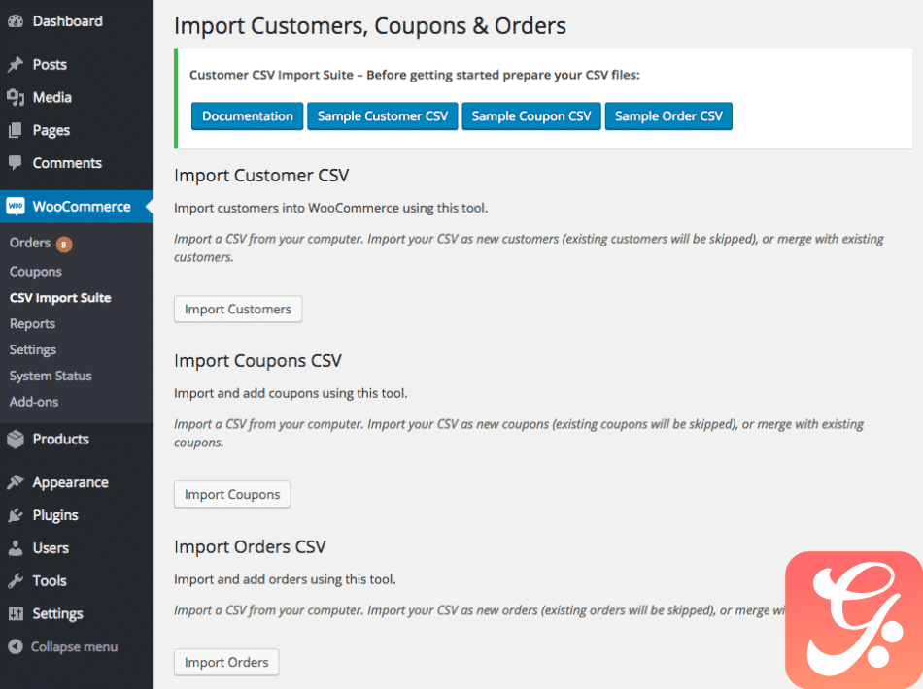Image resolution: width=923 pixels, height=689 pixels.
Task: Open the Coupons submenu item
Action: [35, 272]
